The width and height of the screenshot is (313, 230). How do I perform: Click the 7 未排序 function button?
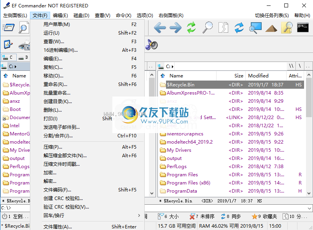point(202,216)
